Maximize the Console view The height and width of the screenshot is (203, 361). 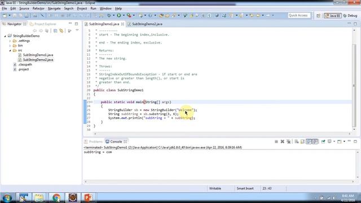point(355,142)
